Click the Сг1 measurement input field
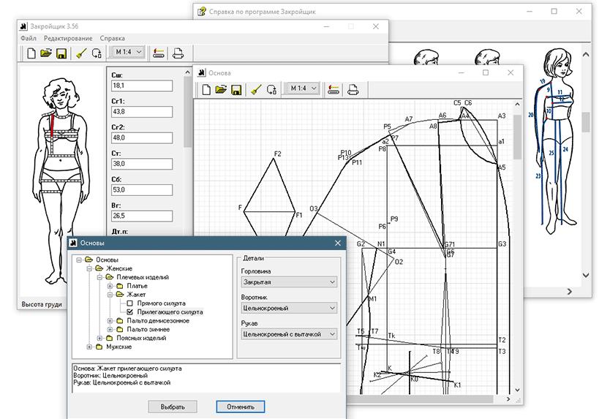 [x=141, y=112]
